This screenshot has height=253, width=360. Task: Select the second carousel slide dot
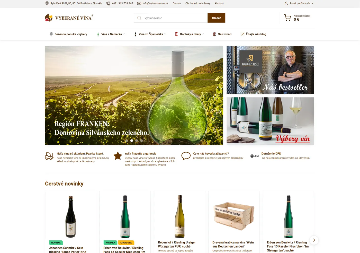(x=132, y=141)
